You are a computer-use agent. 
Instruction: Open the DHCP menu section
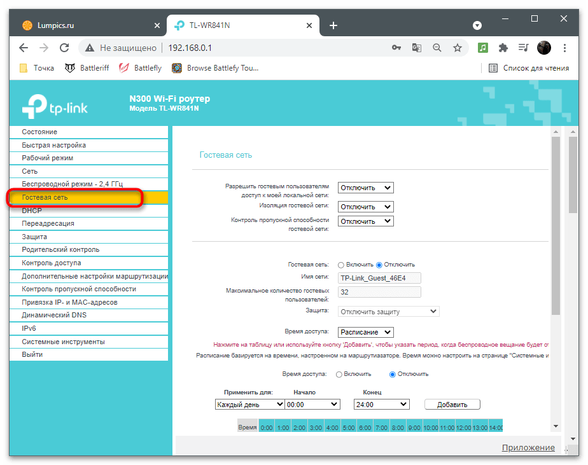coord(32,211)
